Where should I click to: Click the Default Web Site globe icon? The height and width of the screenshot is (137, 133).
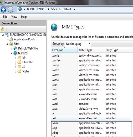pyautogui.click(x=15, y=48)
